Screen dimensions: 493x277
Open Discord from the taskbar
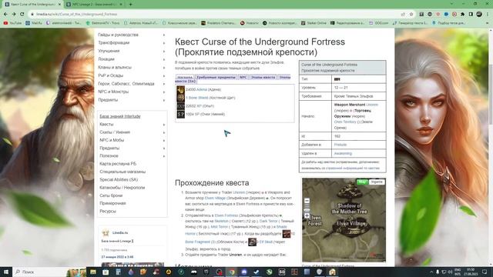click(x=244, y=272)
